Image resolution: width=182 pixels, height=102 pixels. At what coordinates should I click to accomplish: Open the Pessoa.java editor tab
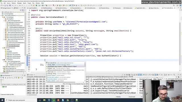click(117, 8)
